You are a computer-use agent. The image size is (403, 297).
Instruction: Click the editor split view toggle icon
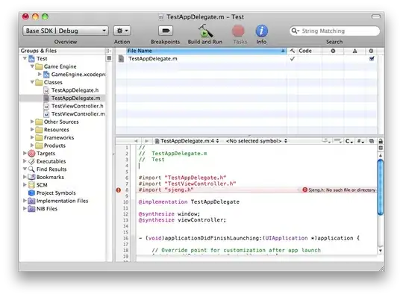381,148
